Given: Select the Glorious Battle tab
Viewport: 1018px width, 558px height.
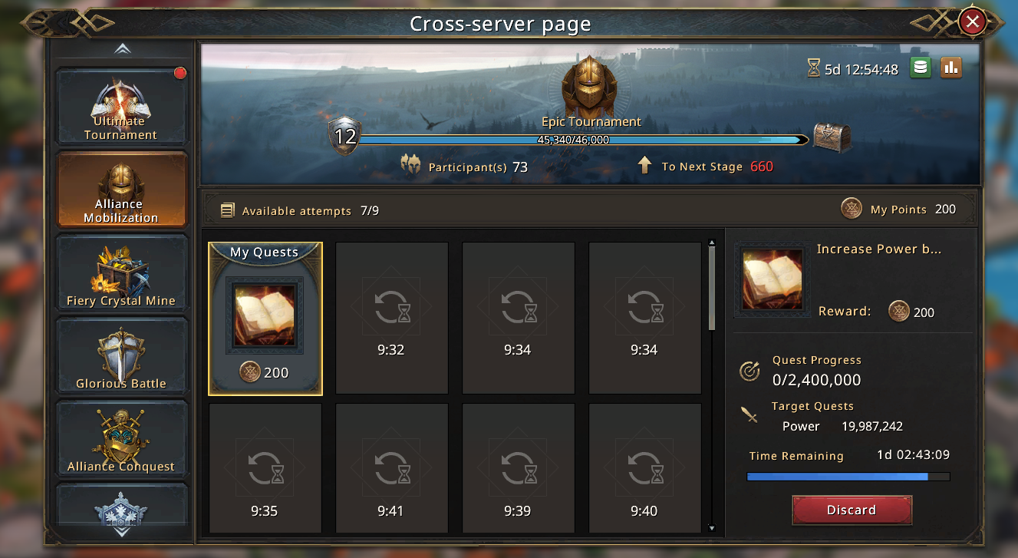Looking at the screenshot, I should click(x=121, y=355).
